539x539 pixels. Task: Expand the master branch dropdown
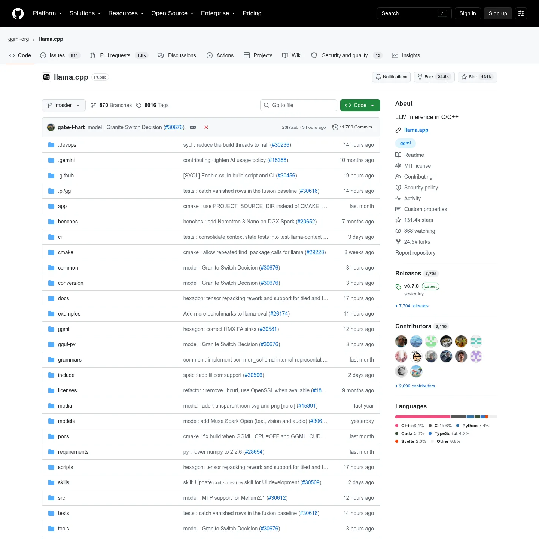(x=64, y=105)
